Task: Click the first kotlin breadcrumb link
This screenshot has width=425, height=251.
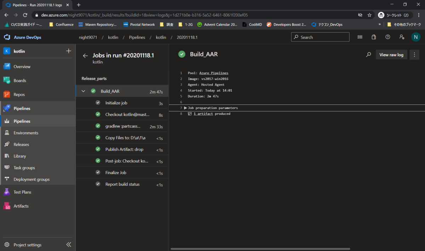Action: (113, 37)
